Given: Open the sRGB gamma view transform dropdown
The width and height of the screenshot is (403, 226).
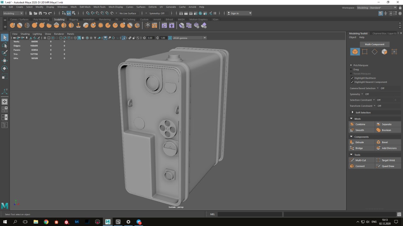Looking at the screenshot, I should (x=190, y=38).
